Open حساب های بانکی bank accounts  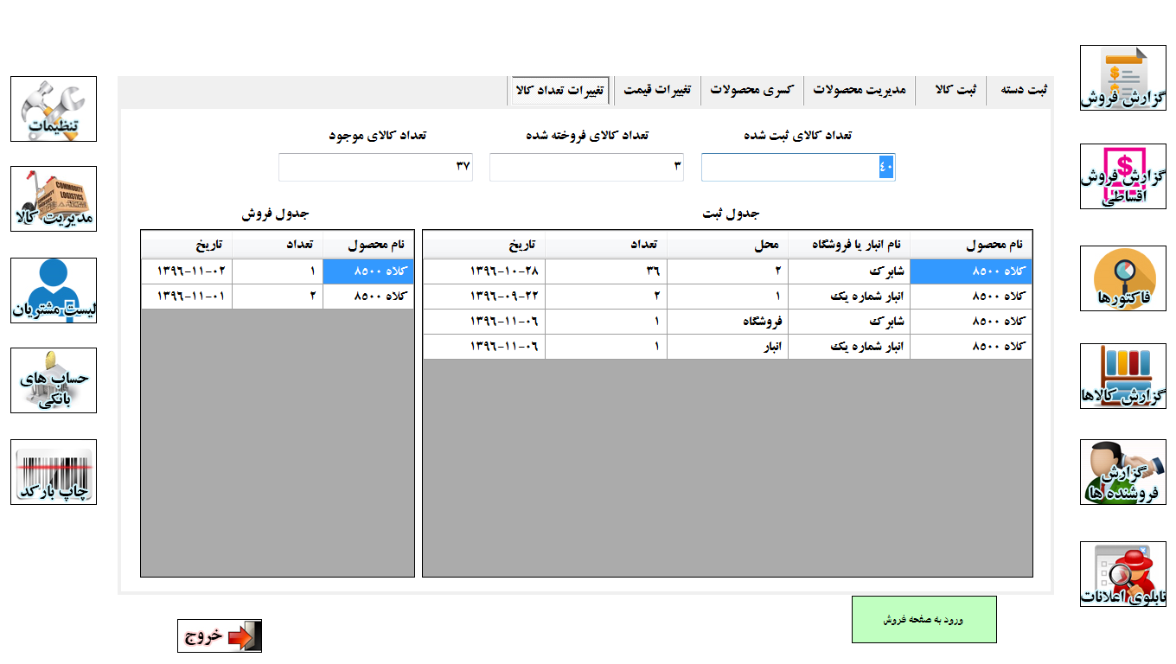(54, 380)
